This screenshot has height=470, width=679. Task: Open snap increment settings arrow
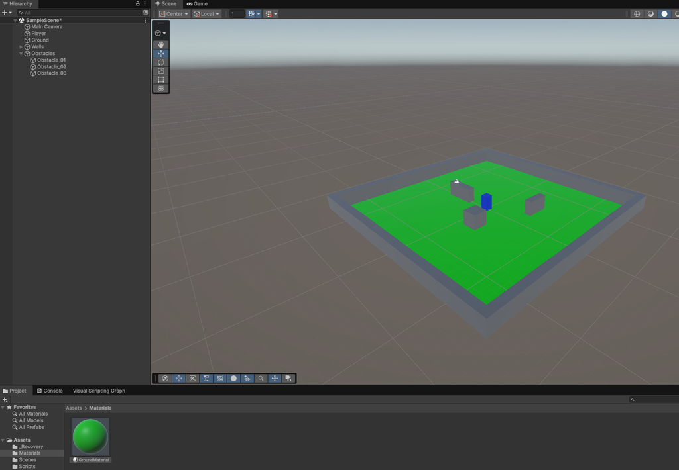pyautogui.click(x=275, y=14)
